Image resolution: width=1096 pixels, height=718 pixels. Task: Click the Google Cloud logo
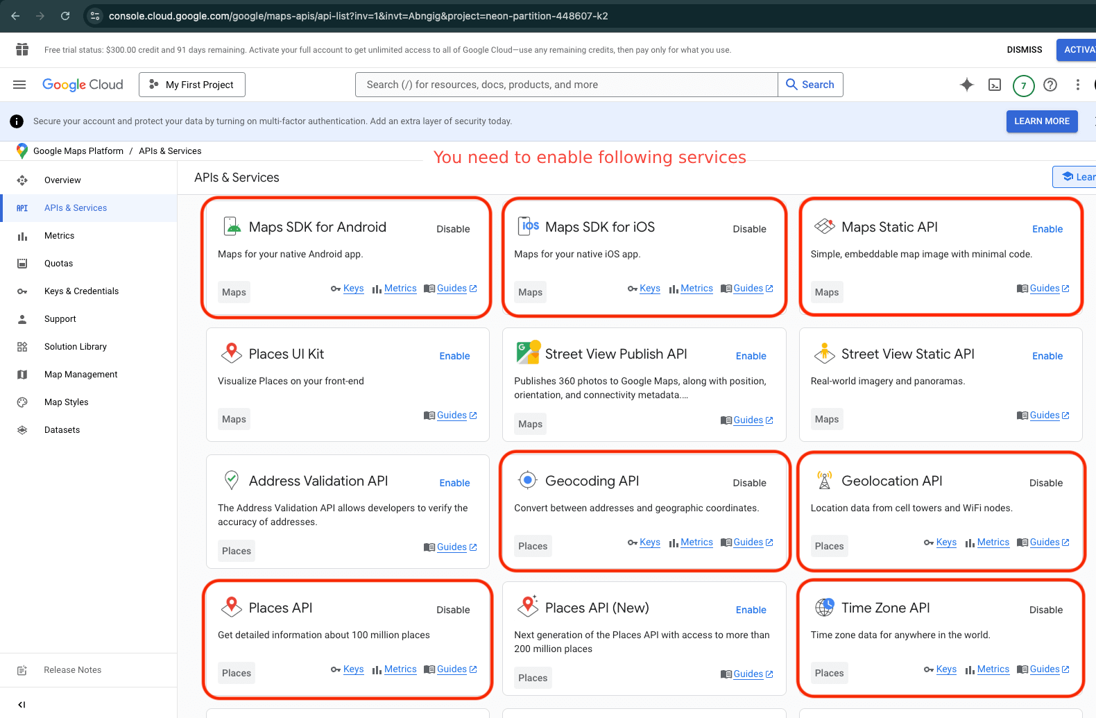point(83,85)
